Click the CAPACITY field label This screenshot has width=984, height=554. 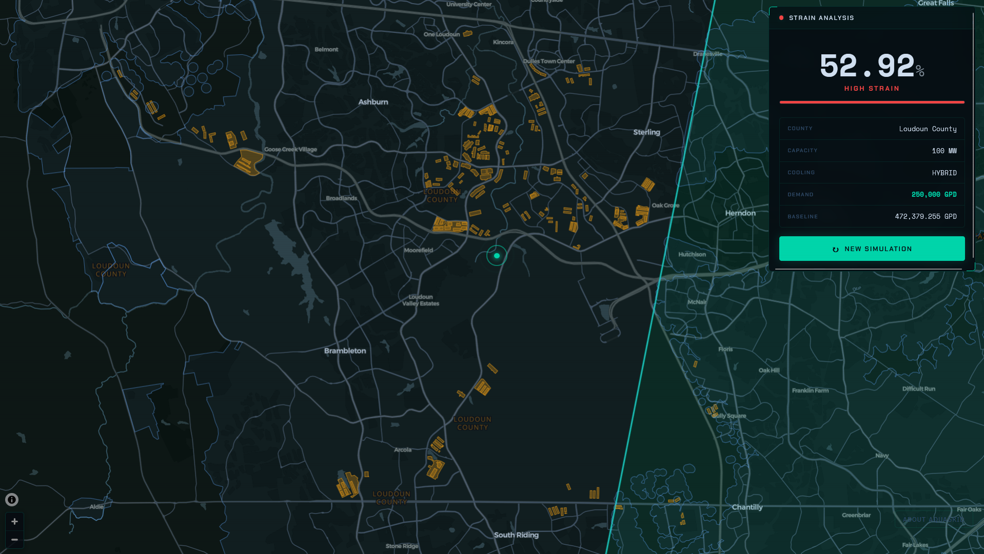[x=802, y=151]
